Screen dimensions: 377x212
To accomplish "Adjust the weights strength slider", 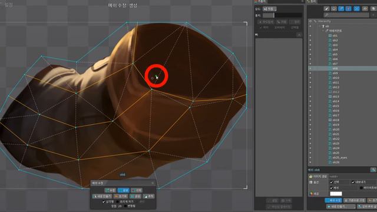I will click(x=282, y=15).
